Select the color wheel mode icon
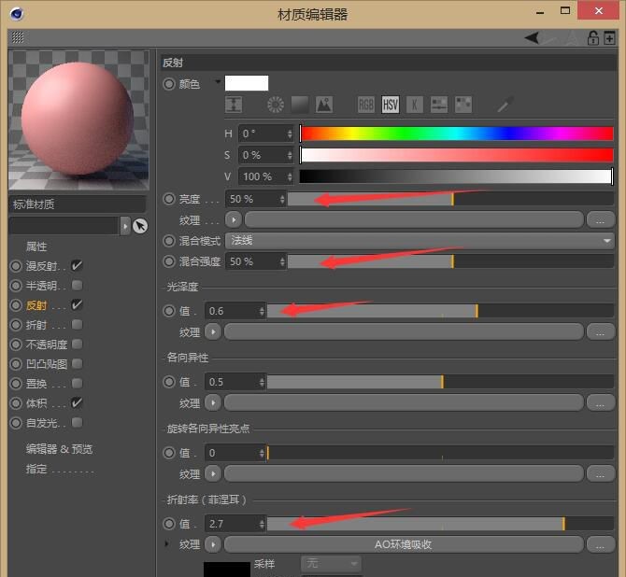 [x=276, y=105]
